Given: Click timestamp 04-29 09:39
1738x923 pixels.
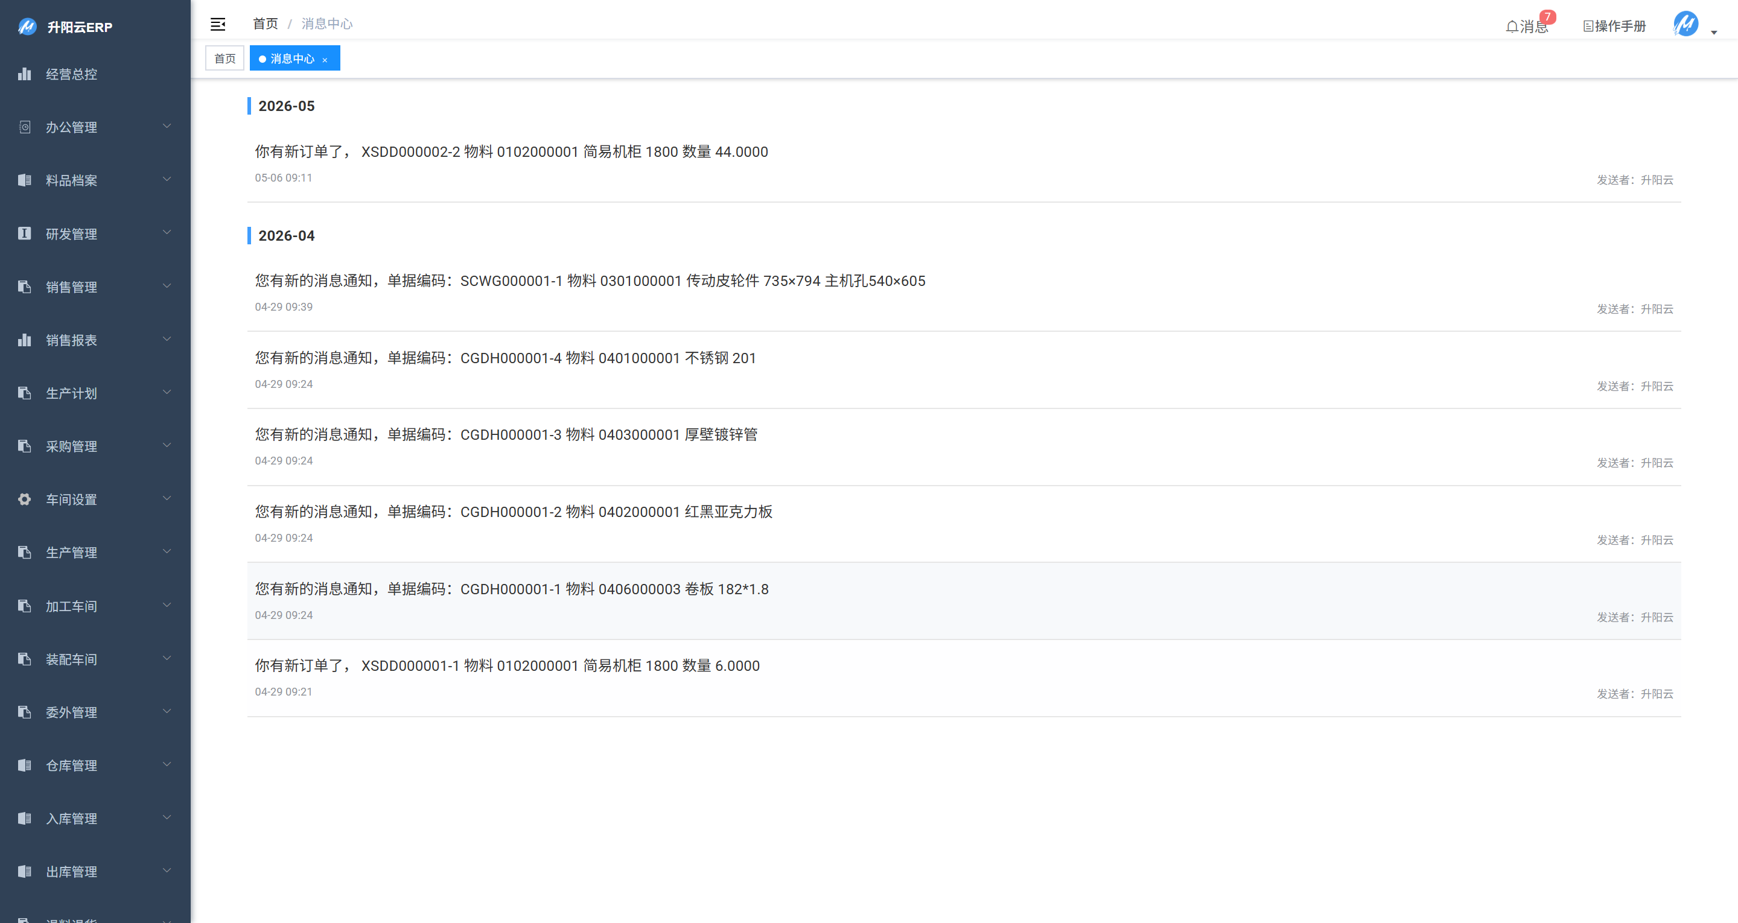Looking at the screenshot, I should (284, 307).
